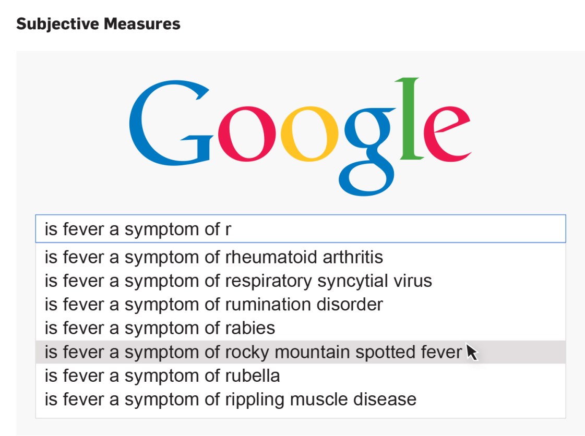The height and width of the screenshot is (436, 585).
Task: Choose the respiratory syncytial virus suggestion
Action: tap(238, 281)
